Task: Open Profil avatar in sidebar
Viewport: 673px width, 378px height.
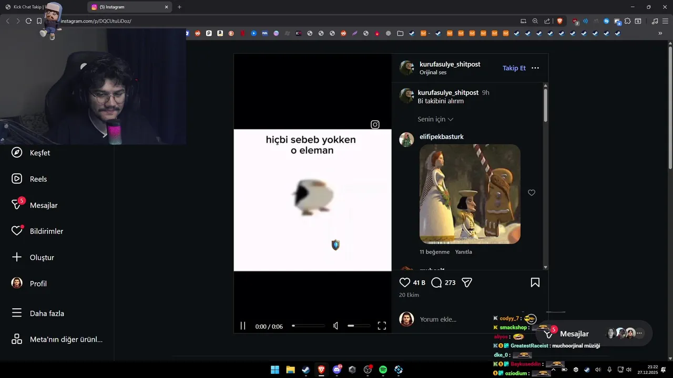Action: point(17,283)
